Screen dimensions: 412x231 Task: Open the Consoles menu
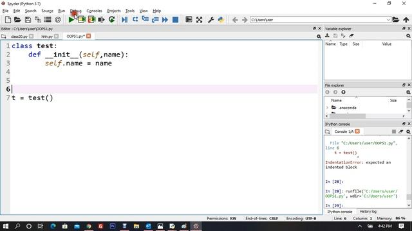(x=94, y=11)
